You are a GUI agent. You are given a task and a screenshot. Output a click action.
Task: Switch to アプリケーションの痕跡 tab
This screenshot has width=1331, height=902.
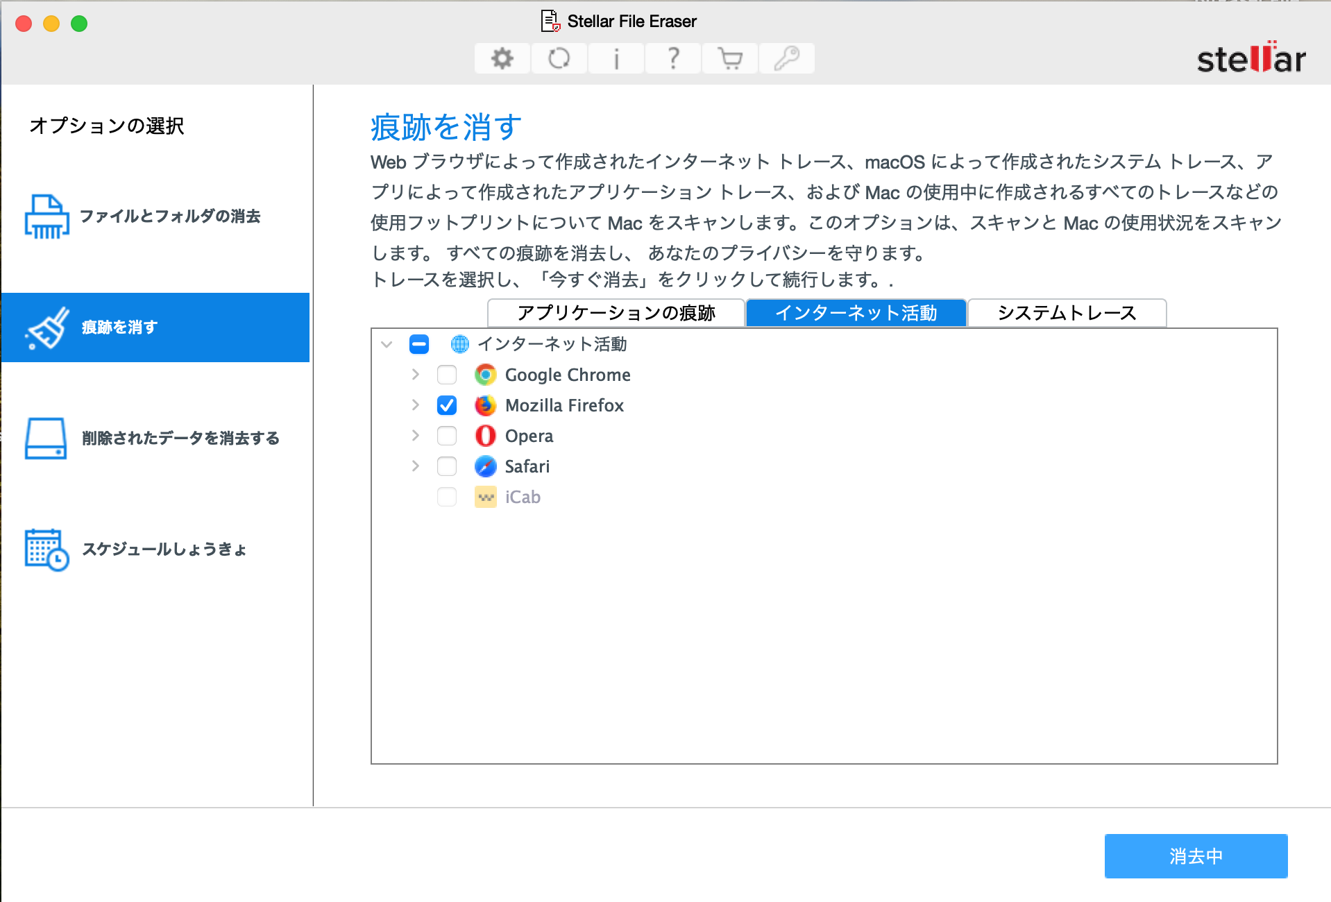[x=616, y=313]
